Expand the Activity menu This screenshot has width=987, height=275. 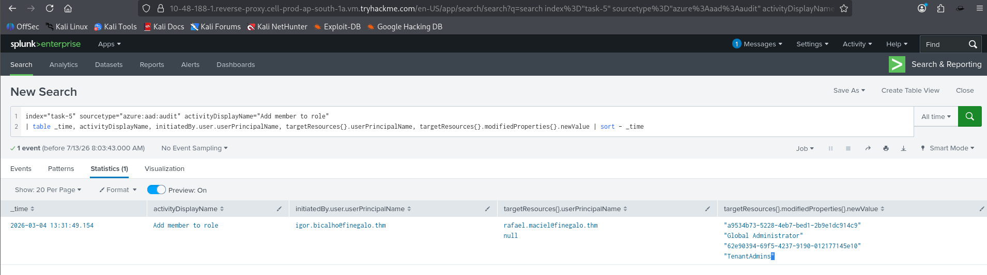857,44
